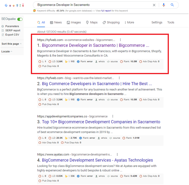The height and width of the screenshot is (185, 189).
Task: Open the three-dot menu for appdevelopmentcompanies.co result
Action: tap(113, 116)
